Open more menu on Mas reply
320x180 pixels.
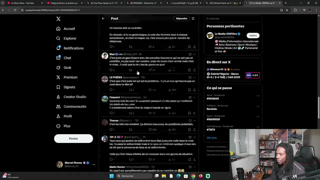tap(194, 54)
